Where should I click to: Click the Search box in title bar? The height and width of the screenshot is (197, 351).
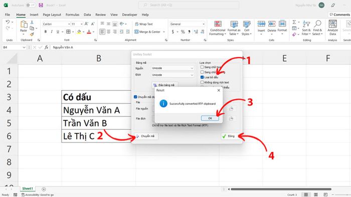click(189, 5)
